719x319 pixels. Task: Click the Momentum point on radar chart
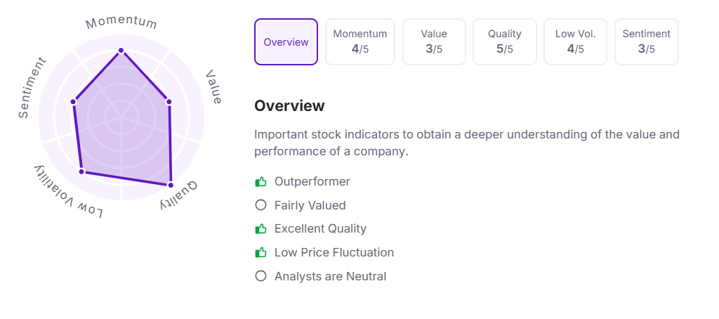point(121,51)
